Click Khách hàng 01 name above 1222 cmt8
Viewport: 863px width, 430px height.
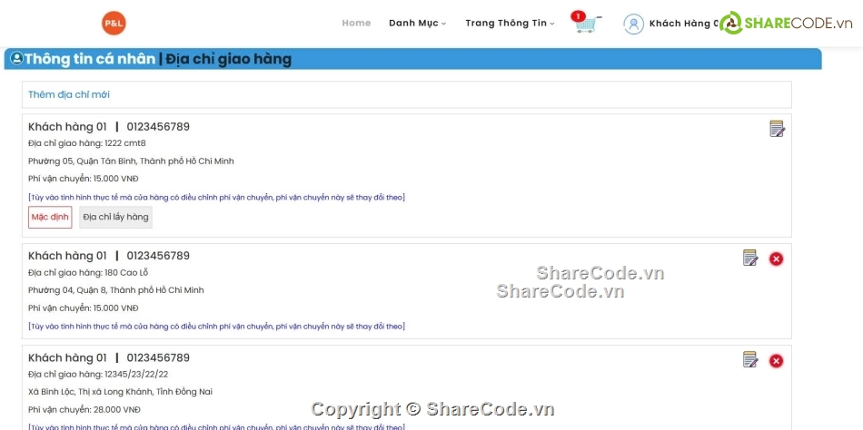tap(67, 127)
